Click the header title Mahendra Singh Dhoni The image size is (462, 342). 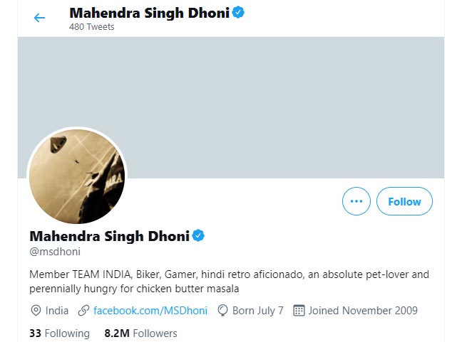tap(150, 13)
